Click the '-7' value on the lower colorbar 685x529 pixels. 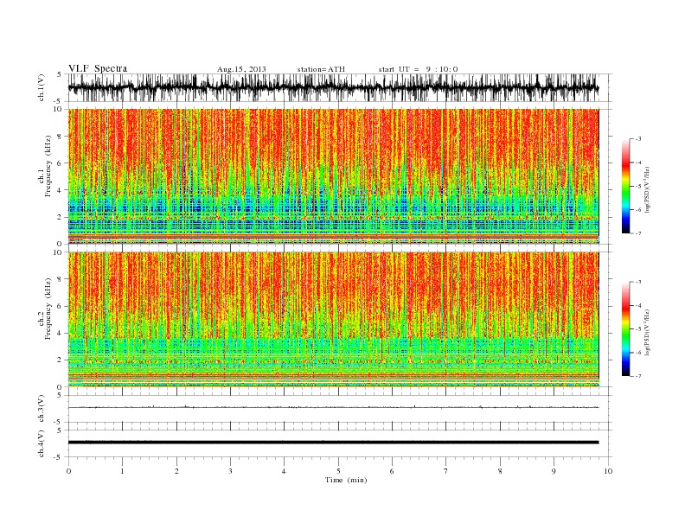[638, 376]
